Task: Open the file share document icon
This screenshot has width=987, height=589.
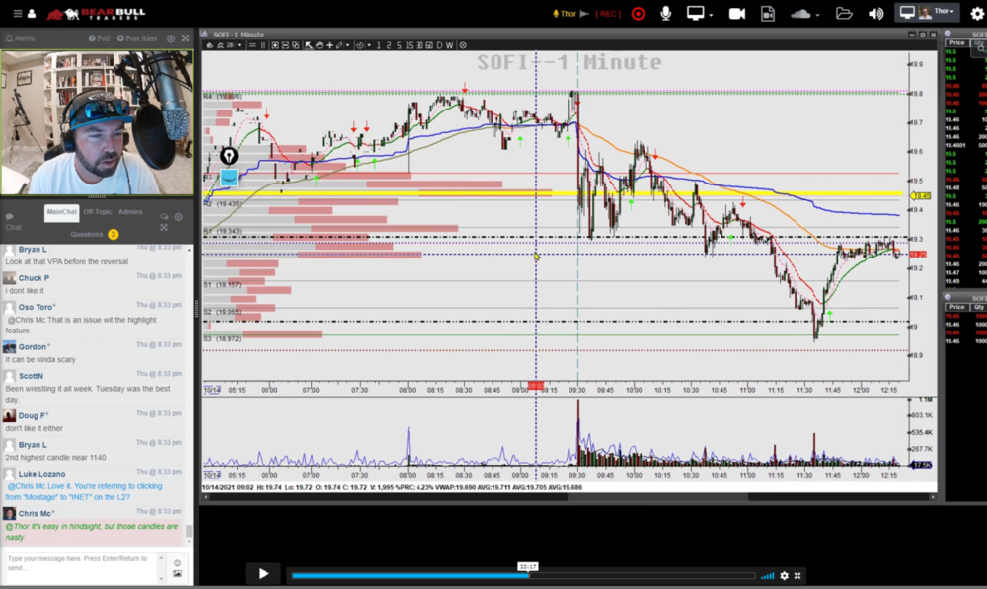Action: point(768,13)
